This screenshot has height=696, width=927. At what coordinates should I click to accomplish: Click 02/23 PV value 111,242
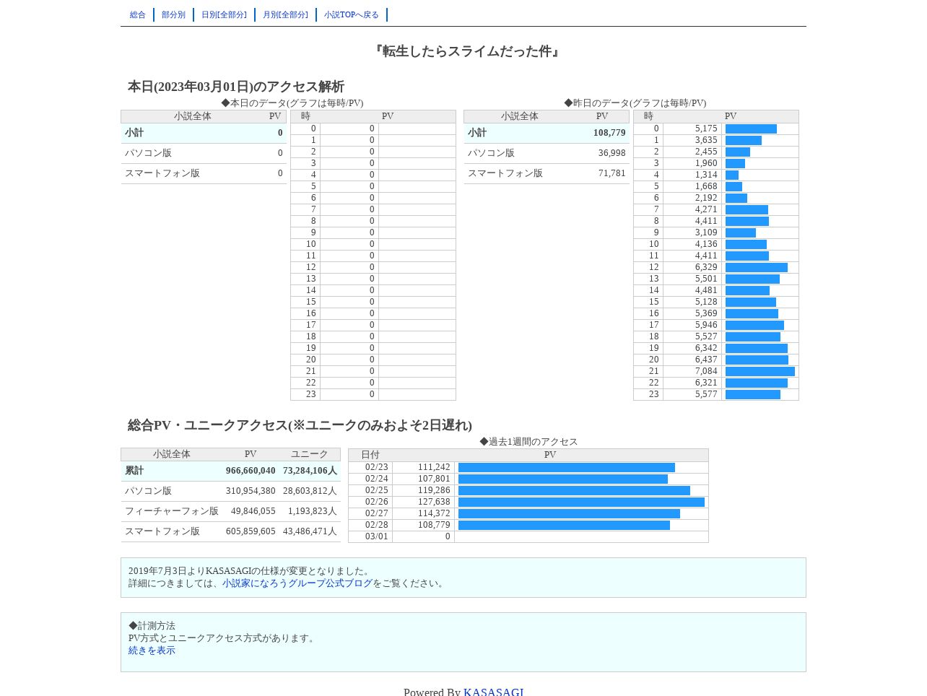pos(434,467)
